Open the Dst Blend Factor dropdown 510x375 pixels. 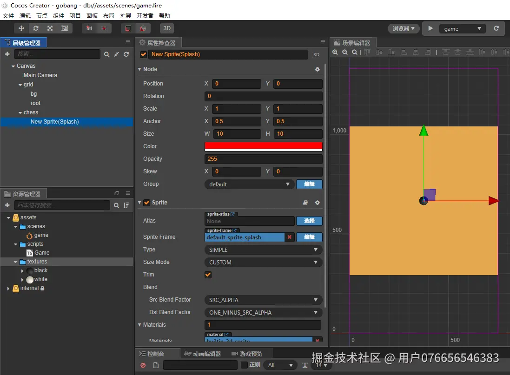click(x=264, y=313)
